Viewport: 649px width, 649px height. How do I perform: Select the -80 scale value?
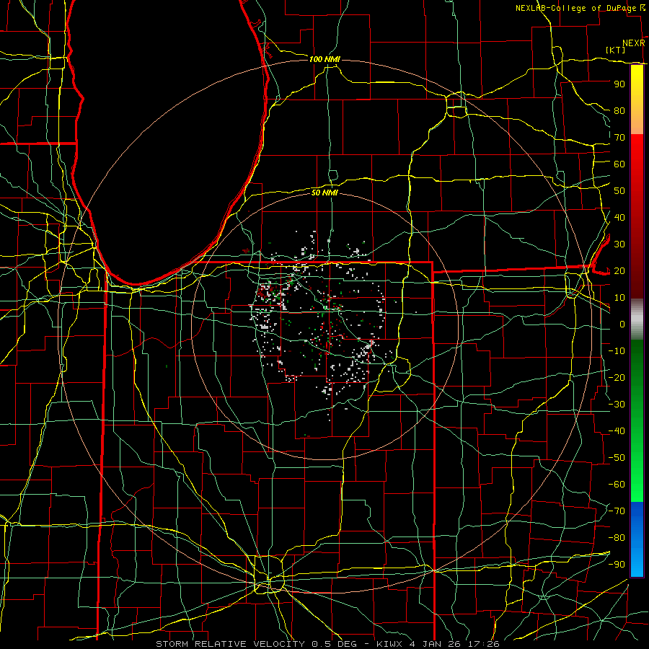point(617,538)
